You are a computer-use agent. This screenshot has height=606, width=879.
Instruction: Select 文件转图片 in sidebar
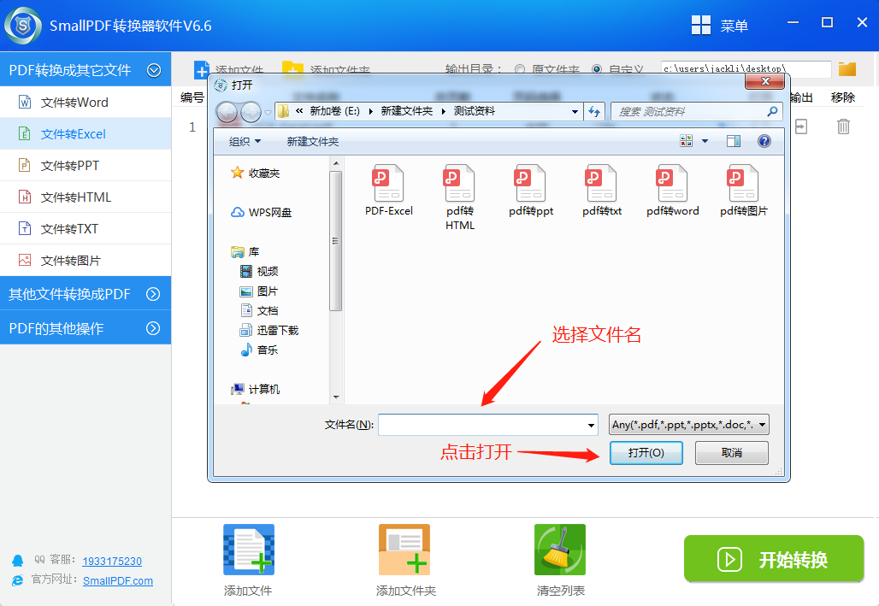[x=86, y=260]
